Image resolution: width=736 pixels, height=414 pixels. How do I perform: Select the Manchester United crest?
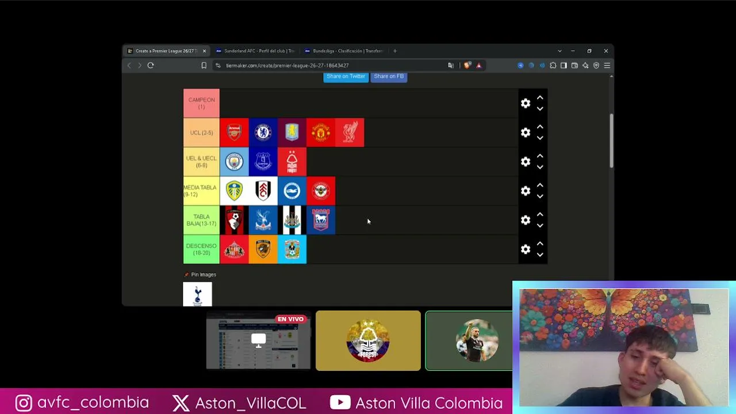[321, 133]
